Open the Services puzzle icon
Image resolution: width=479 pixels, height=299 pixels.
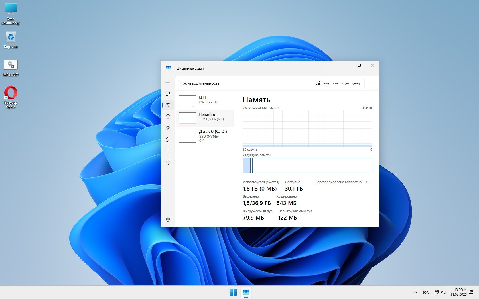tap(168, 162)
